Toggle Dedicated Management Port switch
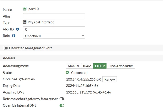Viewport: 163px width, 112px height. 5,48
